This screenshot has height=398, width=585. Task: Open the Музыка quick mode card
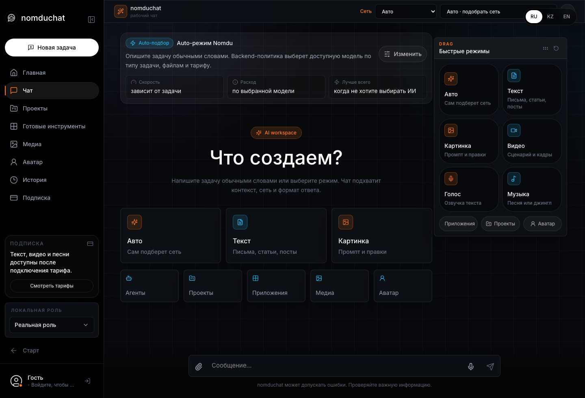point(532,189)
